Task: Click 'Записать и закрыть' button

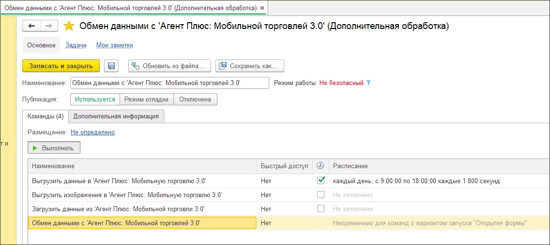Action: click(61, 66)
